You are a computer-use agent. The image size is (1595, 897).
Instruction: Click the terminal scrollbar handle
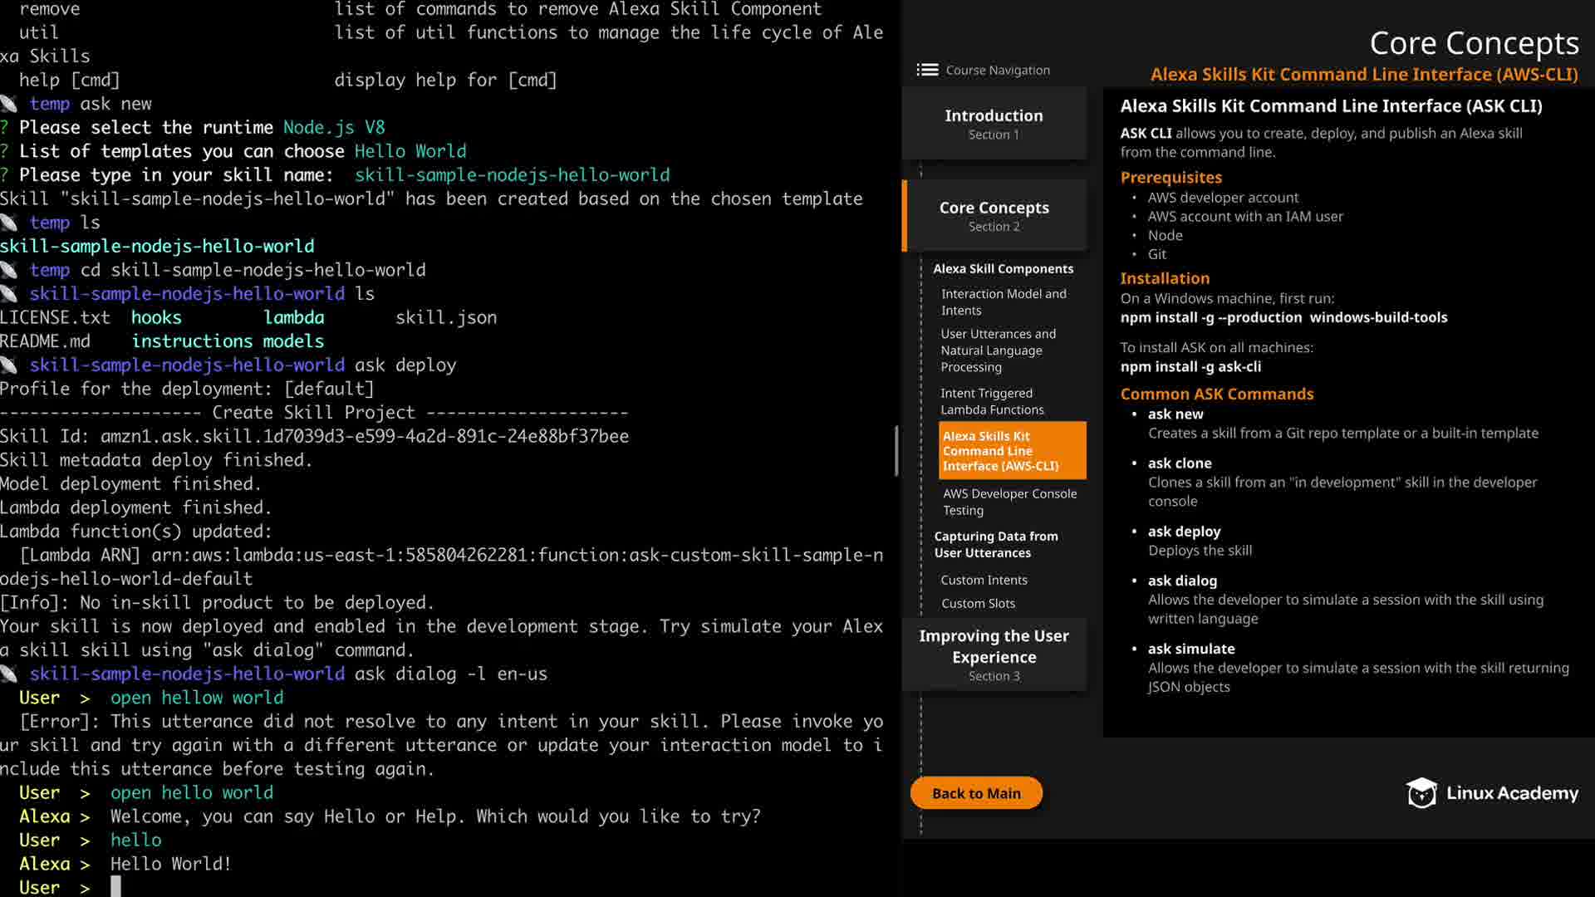[896, 451]
